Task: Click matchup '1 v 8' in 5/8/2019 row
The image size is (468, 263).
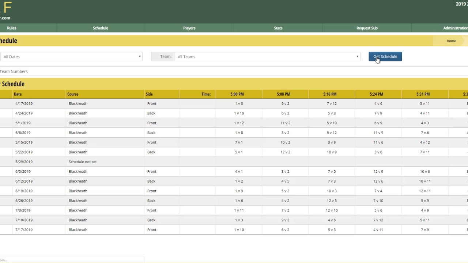Action: coord(239,133)
